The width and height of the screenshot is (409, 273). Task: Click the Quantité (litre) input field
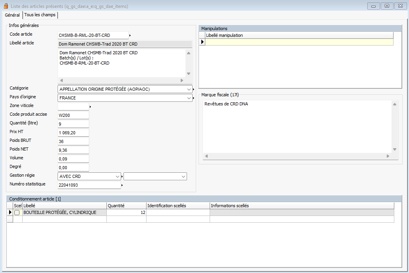(73, 124)
